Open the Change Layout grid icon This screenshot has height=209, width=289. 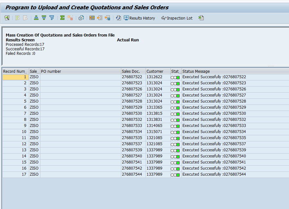pyautogui.click(x=92, y=18)
